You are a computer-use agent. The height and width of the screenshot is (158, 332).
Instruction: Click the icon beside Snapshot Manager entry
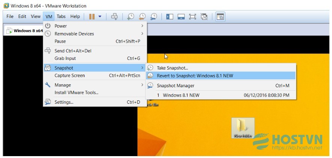150,85
